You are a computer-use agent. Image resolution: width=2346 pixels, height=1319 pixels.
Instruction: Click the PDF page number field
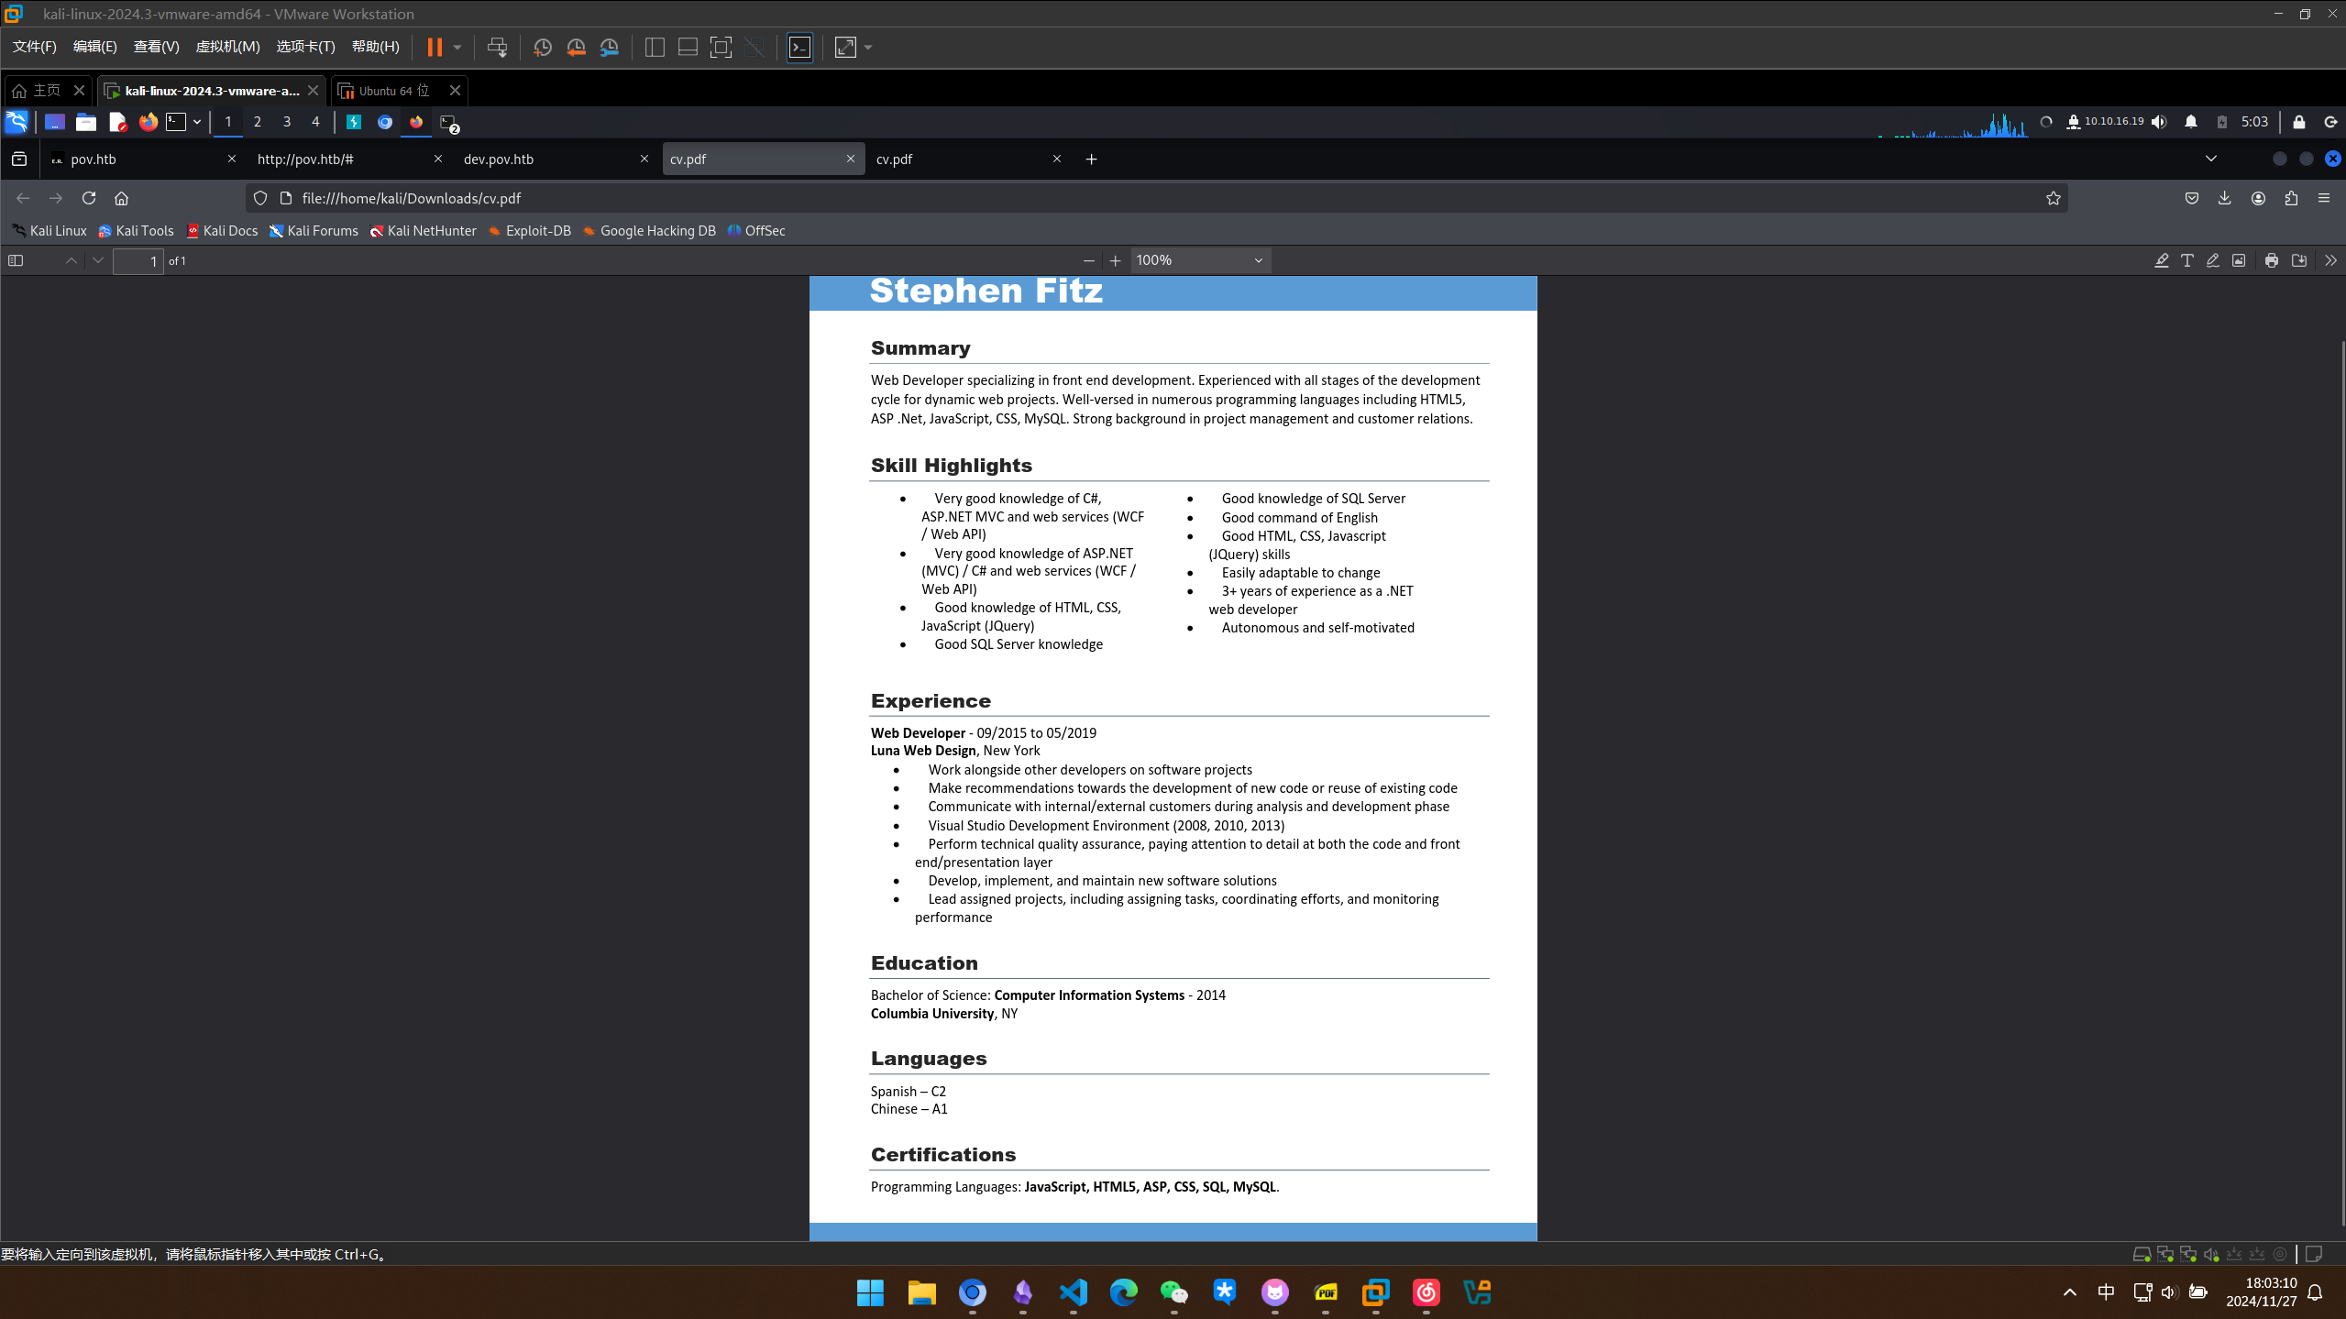[x=138, y=261]
